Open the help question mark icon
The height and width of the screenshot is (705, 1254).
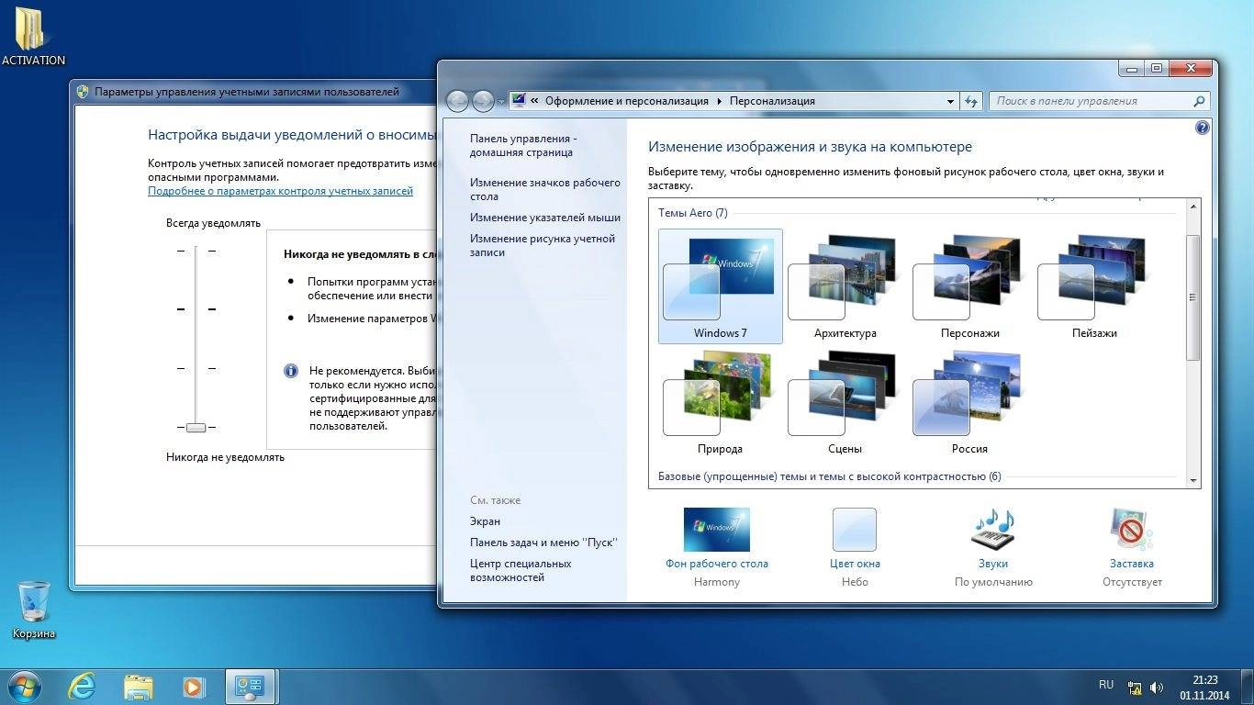pyautogui.click(x=1203, y=129)
